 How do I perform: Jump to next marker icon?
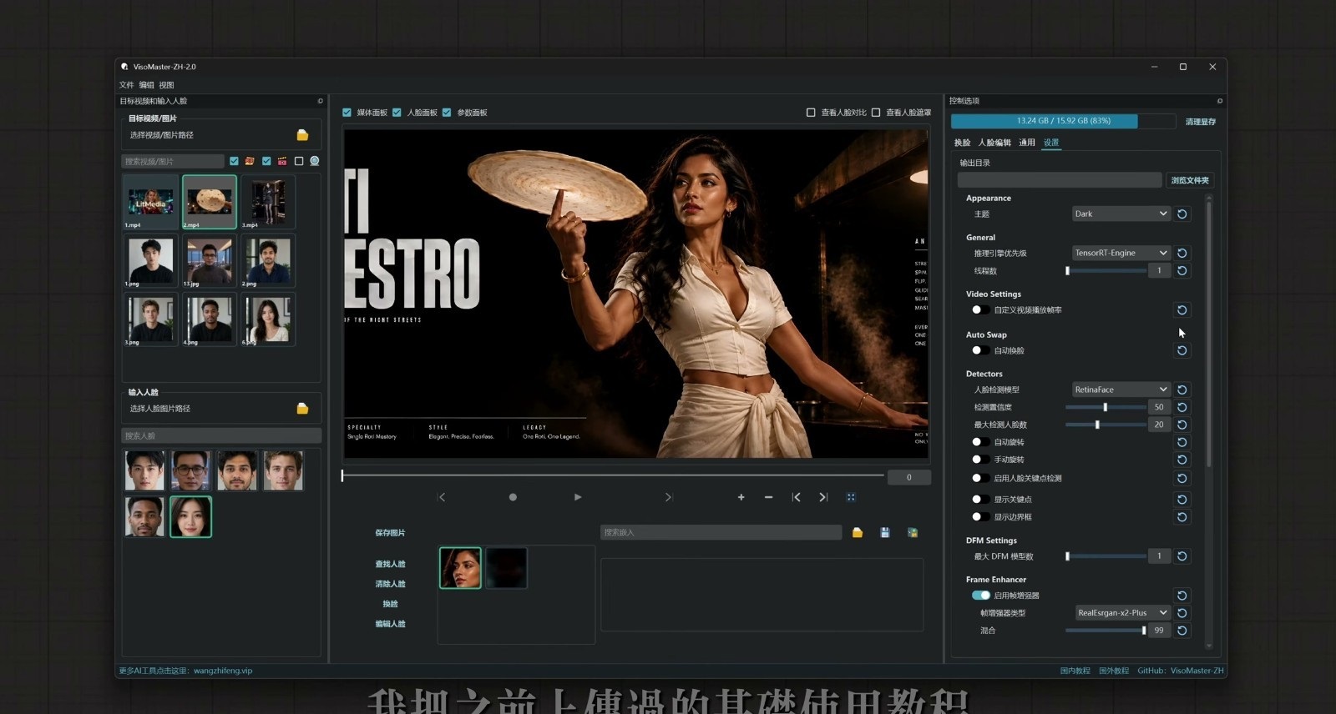[823, 497]
